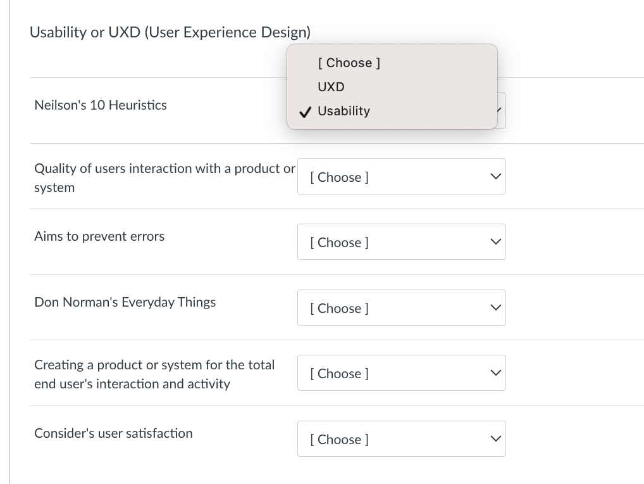Viewport: 644px width, 484px height.
Task: Open dropdown for Quality of users interaction row
Action: (x=402, y=177)
